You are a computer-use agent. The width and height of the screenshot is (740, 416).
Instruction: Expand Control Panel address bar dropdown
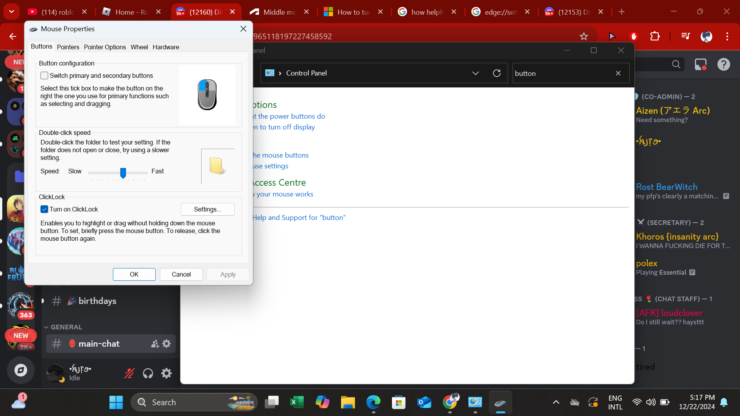click(x=475, y=73)
